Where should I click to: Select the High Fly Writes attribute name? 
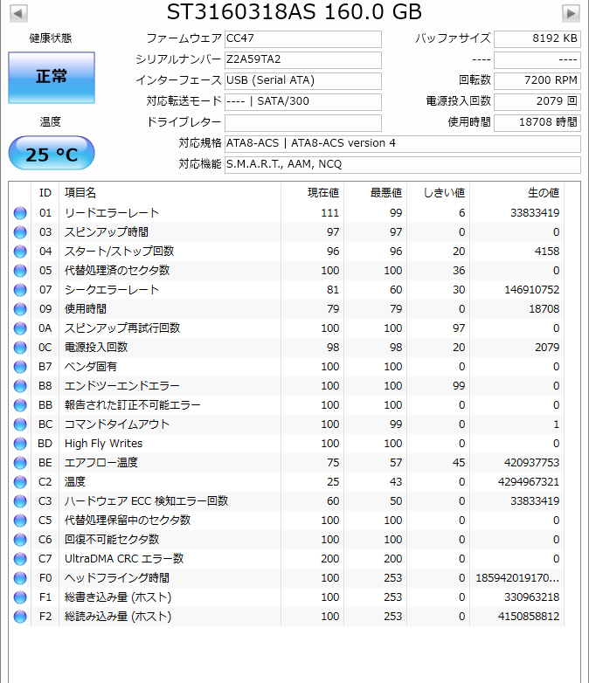tap(103, 444)
